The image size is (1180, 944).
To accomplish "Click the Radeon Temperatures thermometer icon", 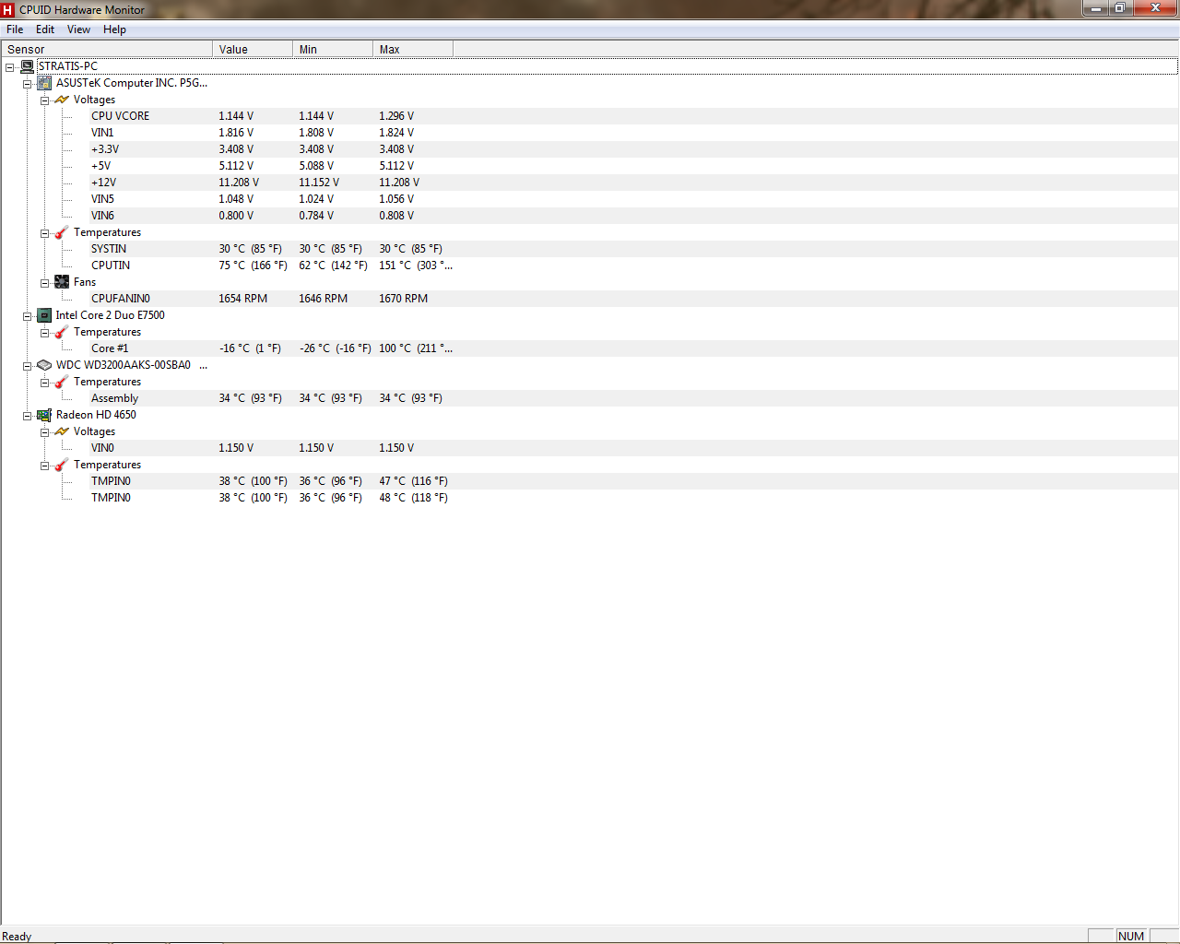I will (x=62, y=465).
